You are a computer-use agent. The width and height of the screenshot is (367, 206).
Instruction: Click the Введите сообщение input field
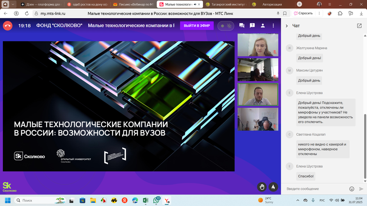click(x=315, y=189)
